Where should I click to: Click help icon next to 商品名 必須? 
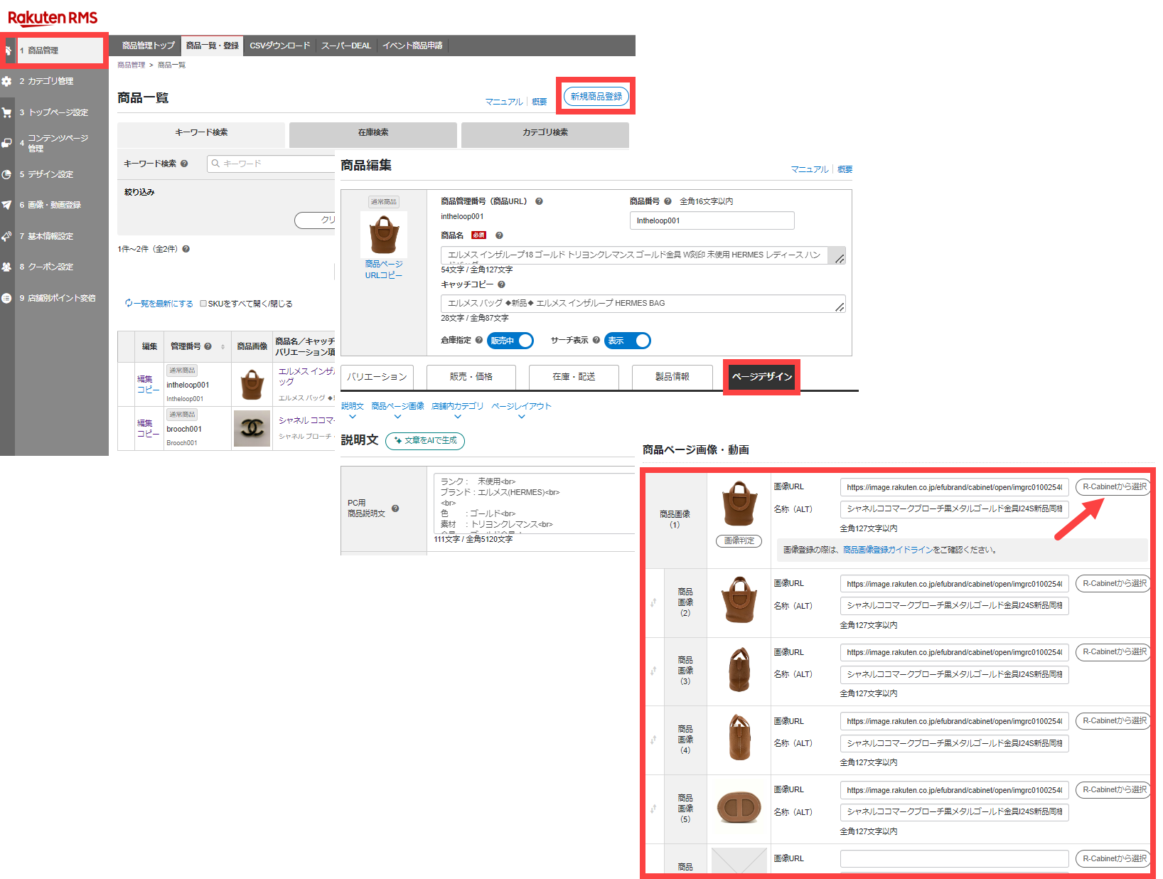(x=499, y=235)
